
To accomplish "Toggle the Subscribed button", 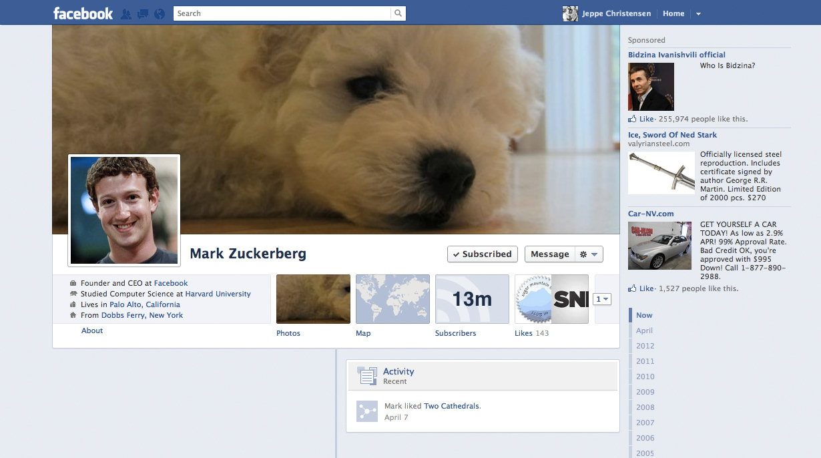I will click(483, 254).
